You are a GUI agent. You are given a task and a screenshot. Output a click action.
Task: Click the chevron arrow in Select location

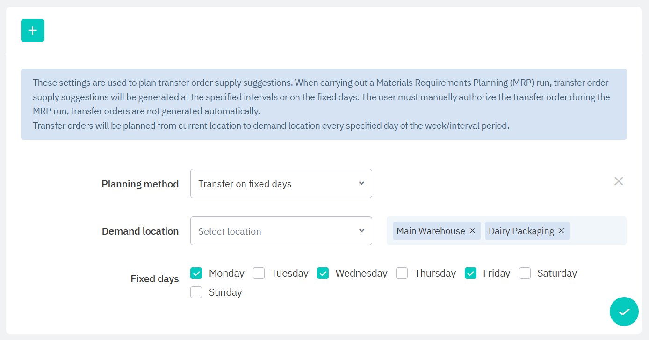[361, 231]
